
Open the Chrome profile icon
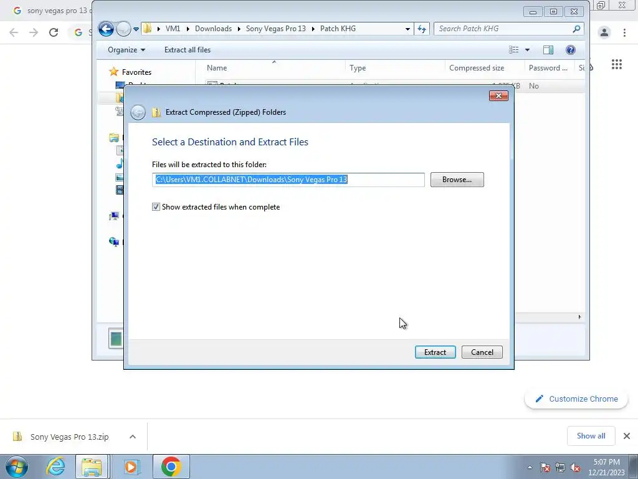(x=604, y=32)
